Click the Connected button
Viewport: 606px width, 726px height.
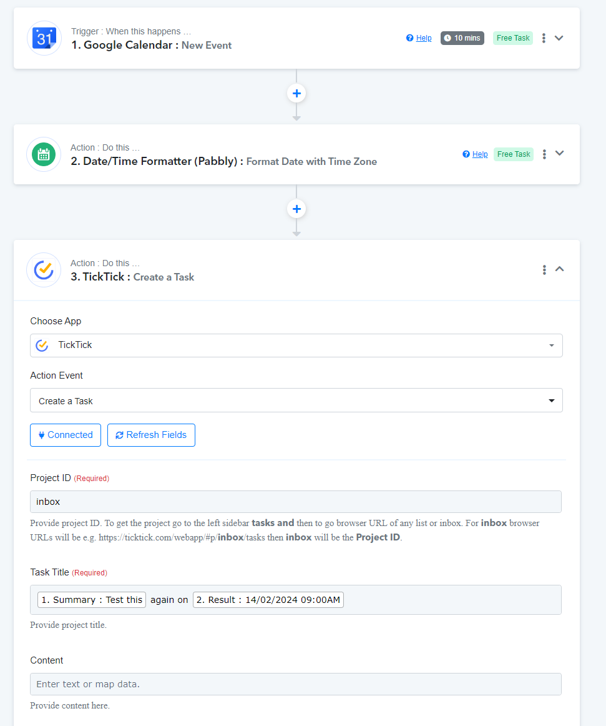point(66,435)
